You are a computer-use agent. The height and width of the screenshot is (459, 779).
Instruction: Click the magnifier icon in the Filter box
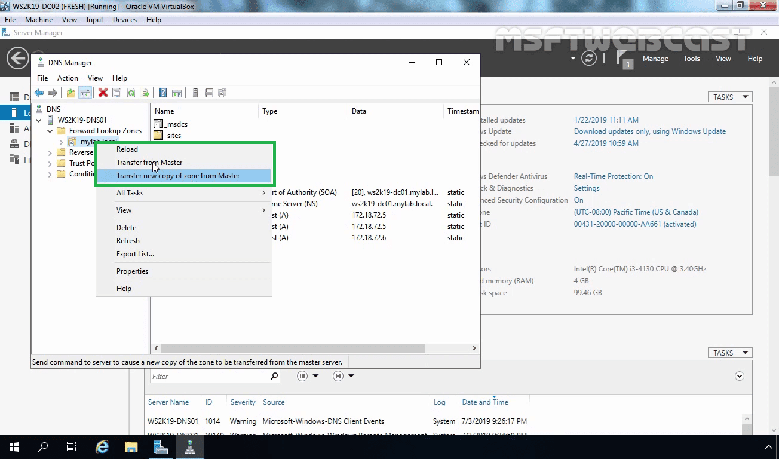[274, 376]
